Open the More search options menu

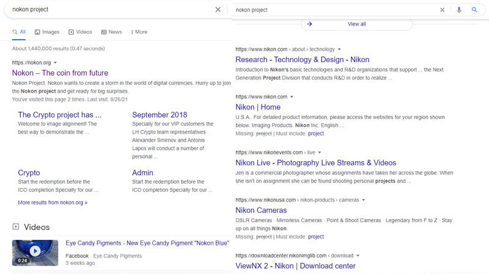139,32
